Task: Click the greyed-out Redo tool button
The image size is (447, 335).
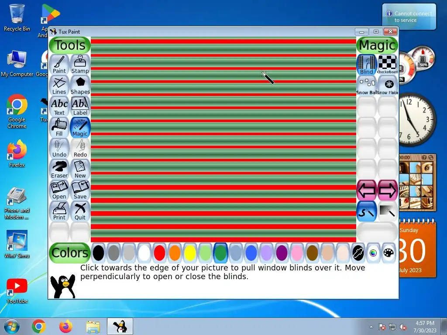Action: (80, 148)
